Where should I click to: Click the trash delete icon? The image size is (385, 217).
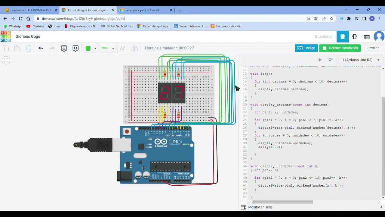click(29, 48)
